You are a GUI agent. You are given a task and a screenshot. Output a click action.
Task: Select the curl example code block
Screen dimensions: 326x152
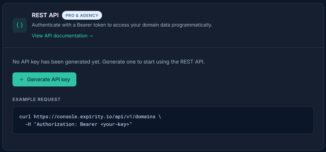tap(163, 120)
